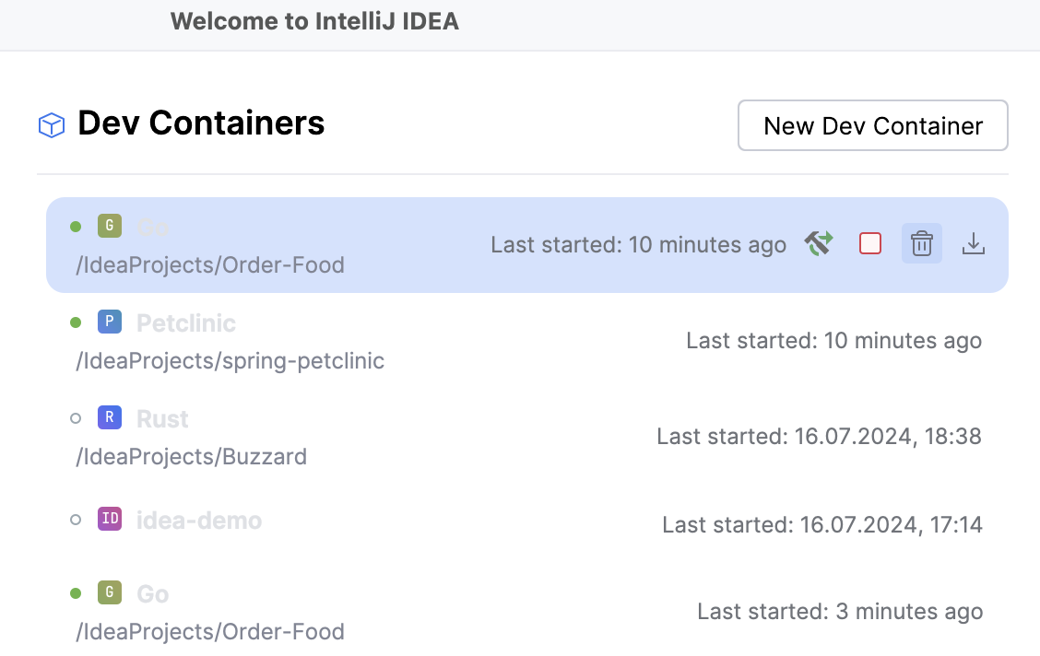Image resolution: width=1040 pixels, height=656 pixels.
Task: Click the Go icon on the bottom container
Action: (110, 592)
